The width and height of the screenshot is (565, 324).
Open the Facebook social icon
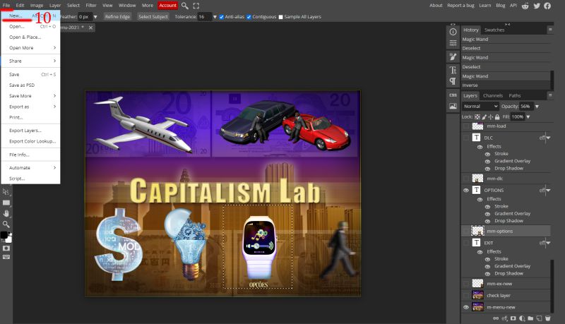[547, 6]
